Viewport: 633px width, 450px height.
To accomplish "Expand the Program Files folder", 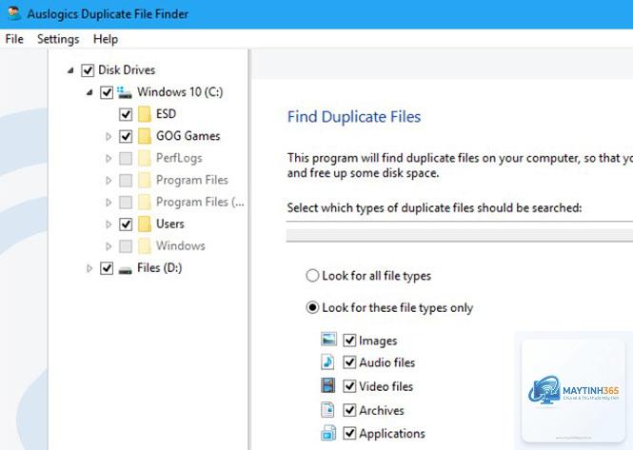I will pyautogui.click(x=109, y=181).
